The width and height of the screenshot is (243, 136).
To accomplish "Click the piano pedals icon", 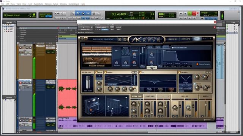I will (125, 53).
